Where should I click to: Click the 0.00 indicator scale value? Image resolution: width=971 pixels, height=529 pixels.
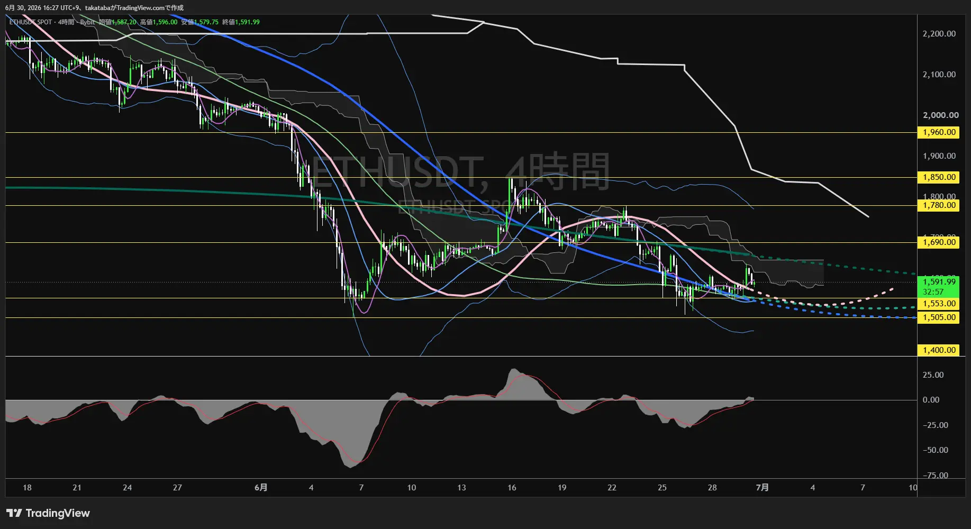tap(931, 400)
